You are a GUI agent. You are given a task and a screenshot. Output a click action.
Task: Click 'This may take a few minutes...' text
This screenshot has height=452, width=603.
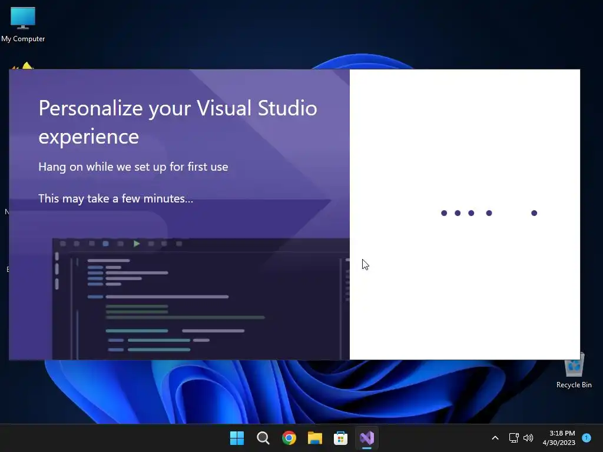[116, 198]
